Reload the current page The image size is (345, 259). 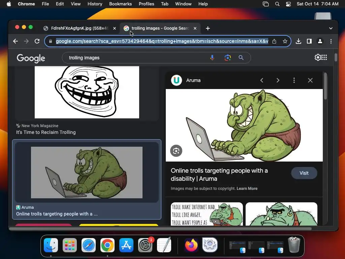37,41
